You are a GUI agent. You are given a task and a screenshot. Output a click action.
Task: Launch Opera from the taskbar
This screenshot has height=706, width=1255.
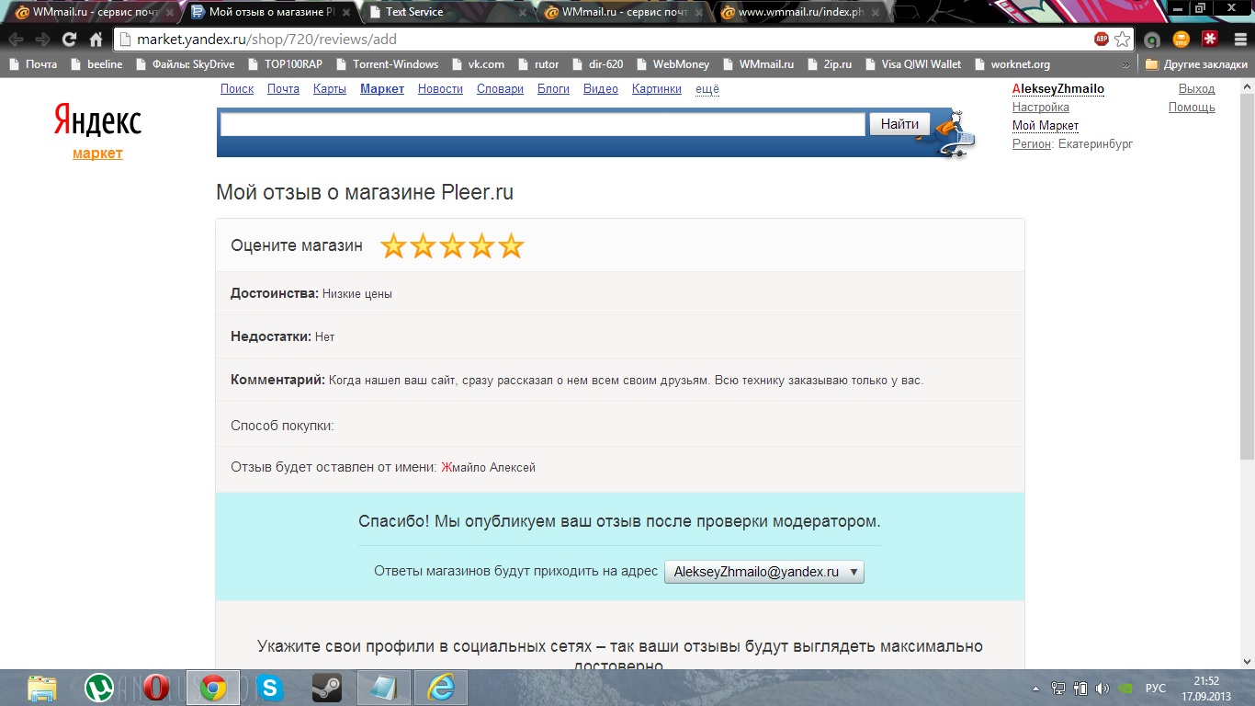click(156, 688)
